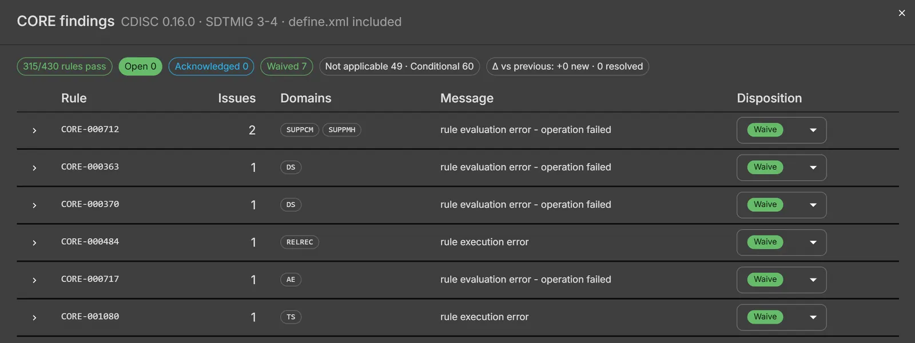Click the CORE-000484 rule execution error message
The width and height of the screenshot is (915, 343).
(x=484, y=242)
